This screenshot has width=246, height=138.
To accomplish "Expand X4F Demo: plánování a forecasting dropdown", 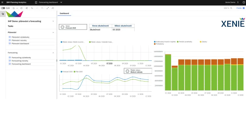I will (53, 21).
